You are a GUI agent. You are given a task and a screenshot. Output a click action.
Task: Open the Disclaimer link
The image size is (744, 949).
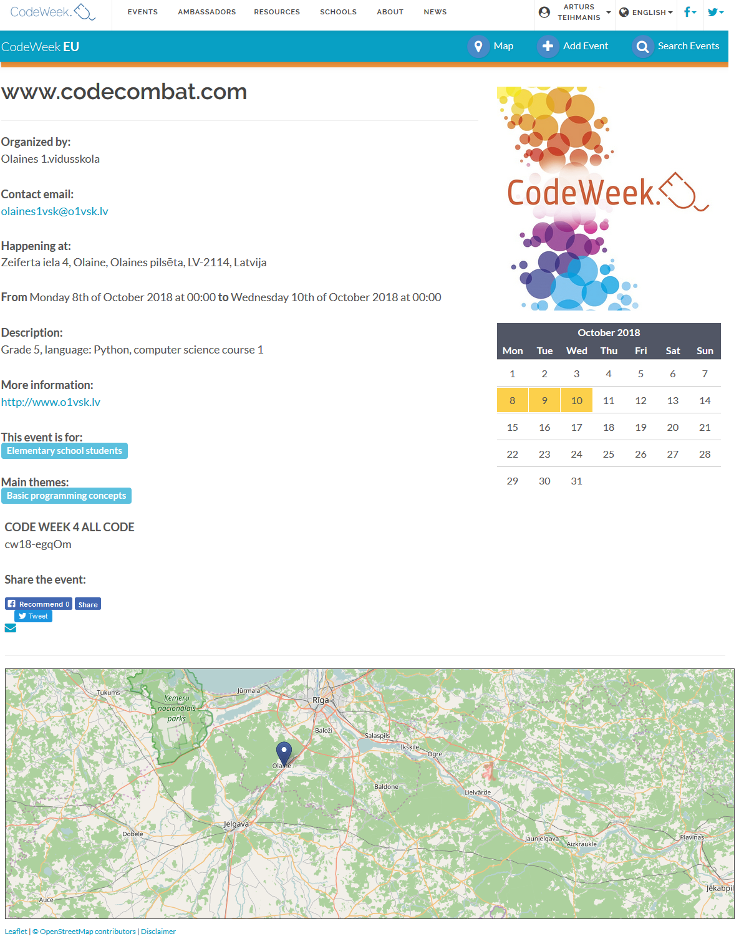point(158,932)
